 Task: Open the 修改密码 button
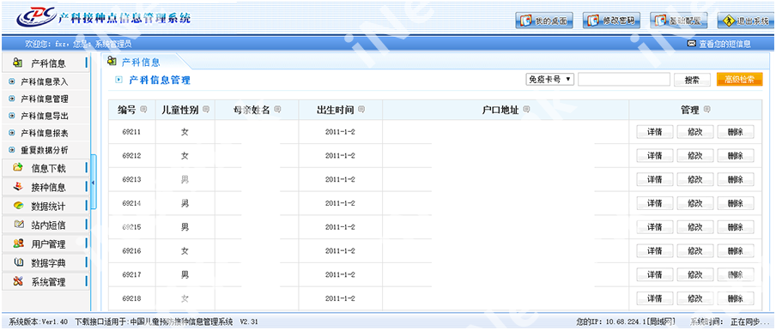click(612, 21)
